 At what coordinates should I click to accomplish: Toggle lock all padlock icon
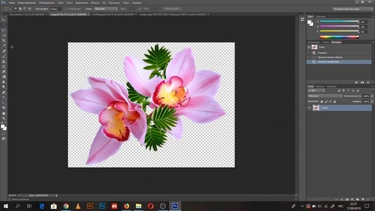pyautogui.click(x=335, y=101)
